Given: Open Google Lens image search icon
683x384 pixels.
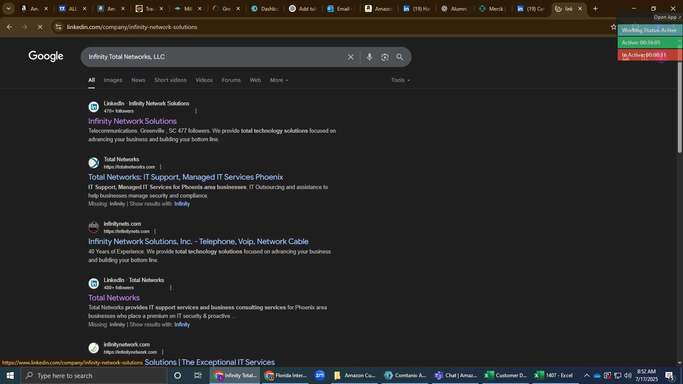Looking at the screenshot, I should [385, 57].
